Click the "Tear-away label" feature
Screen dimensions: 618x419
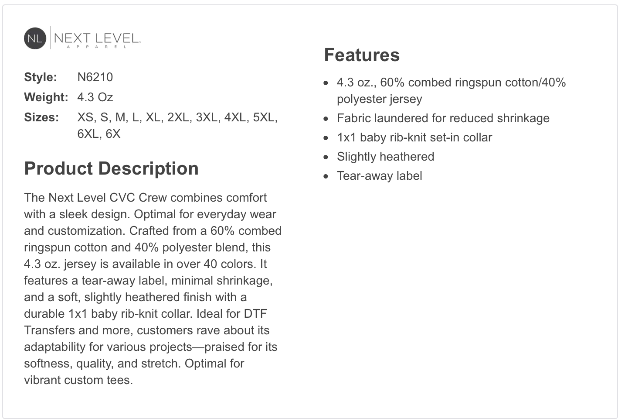379,176
